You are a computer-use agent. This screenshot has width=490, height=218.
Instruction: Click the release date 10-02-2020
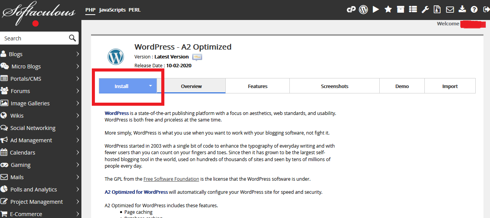coord(179,65)
